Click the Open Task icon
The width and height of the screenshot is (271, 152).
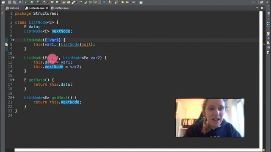69,2
